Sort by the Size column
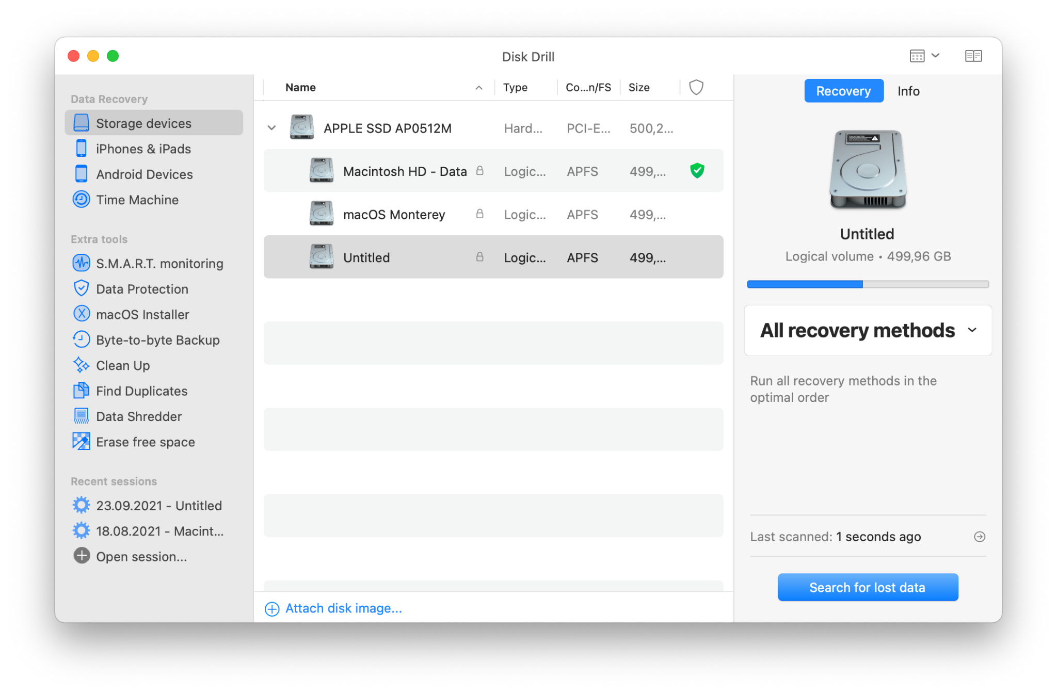Image resolution: width=1057 pixels, height=695 pixels. click(x=639, y=87)
